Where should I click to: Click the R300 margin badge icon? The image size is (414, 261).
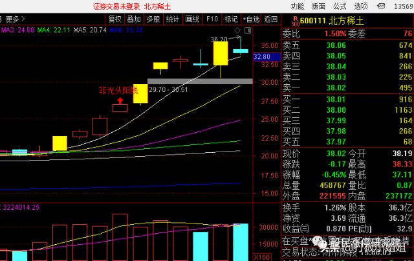(x=296, y=21)
